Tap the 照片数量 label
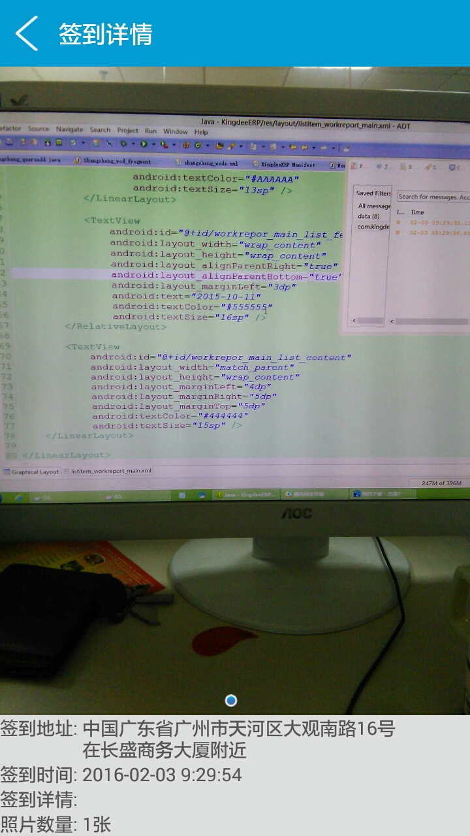Image resolution: width=470 pixels, height=836 pixels. tap(39, 824)
